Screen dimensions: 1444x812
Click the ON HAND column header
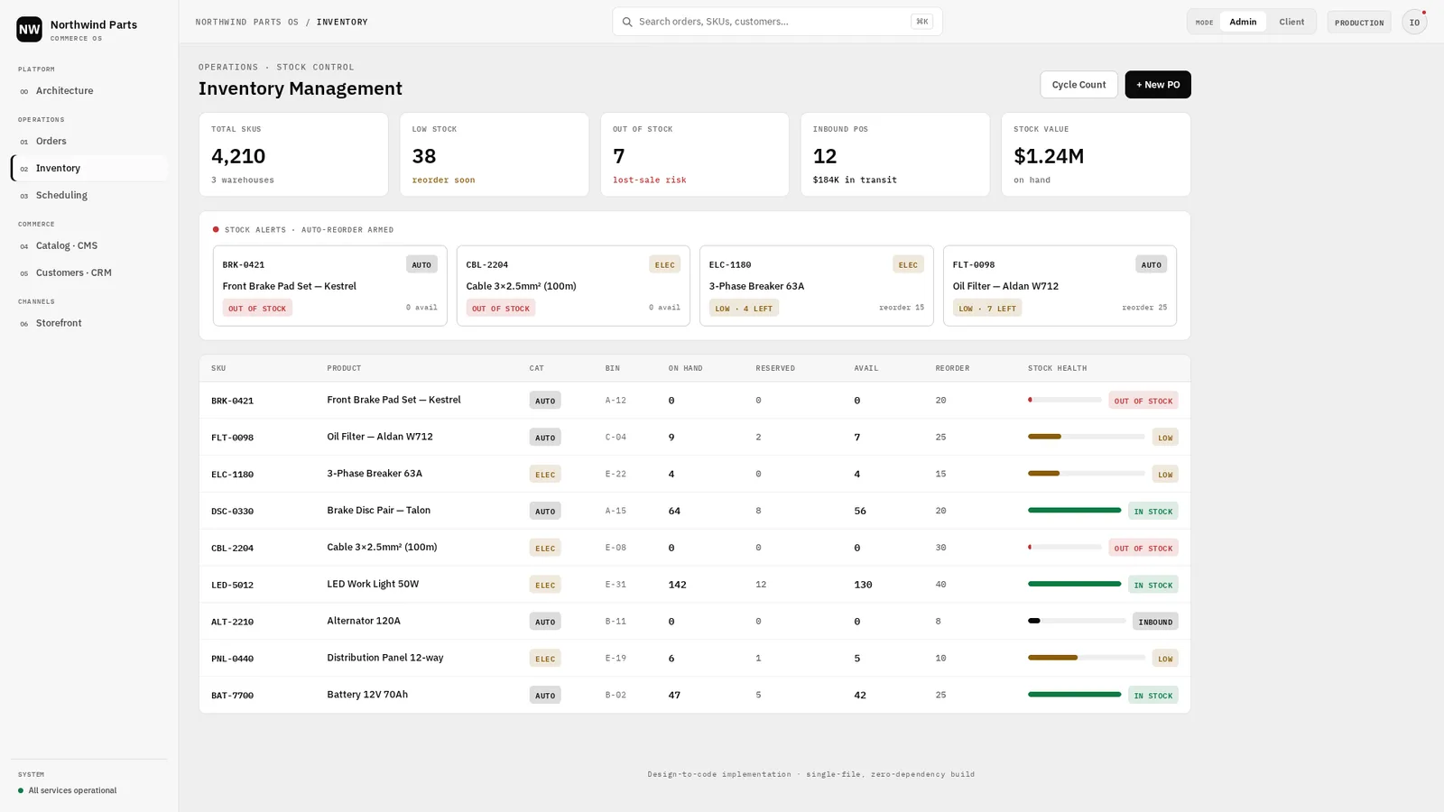[x=685, y=368]
